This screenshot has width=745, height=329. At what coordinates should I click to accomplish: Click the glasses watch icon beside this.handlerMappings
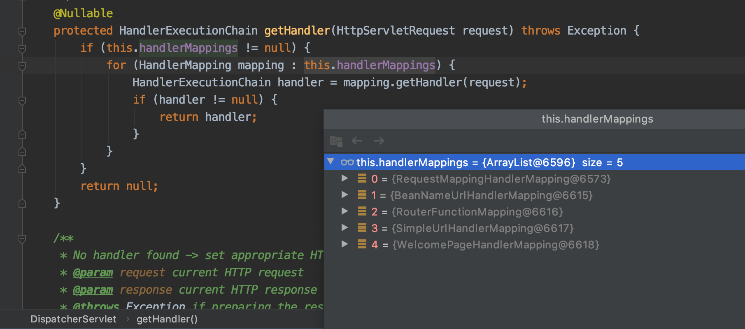pos(347,162)
